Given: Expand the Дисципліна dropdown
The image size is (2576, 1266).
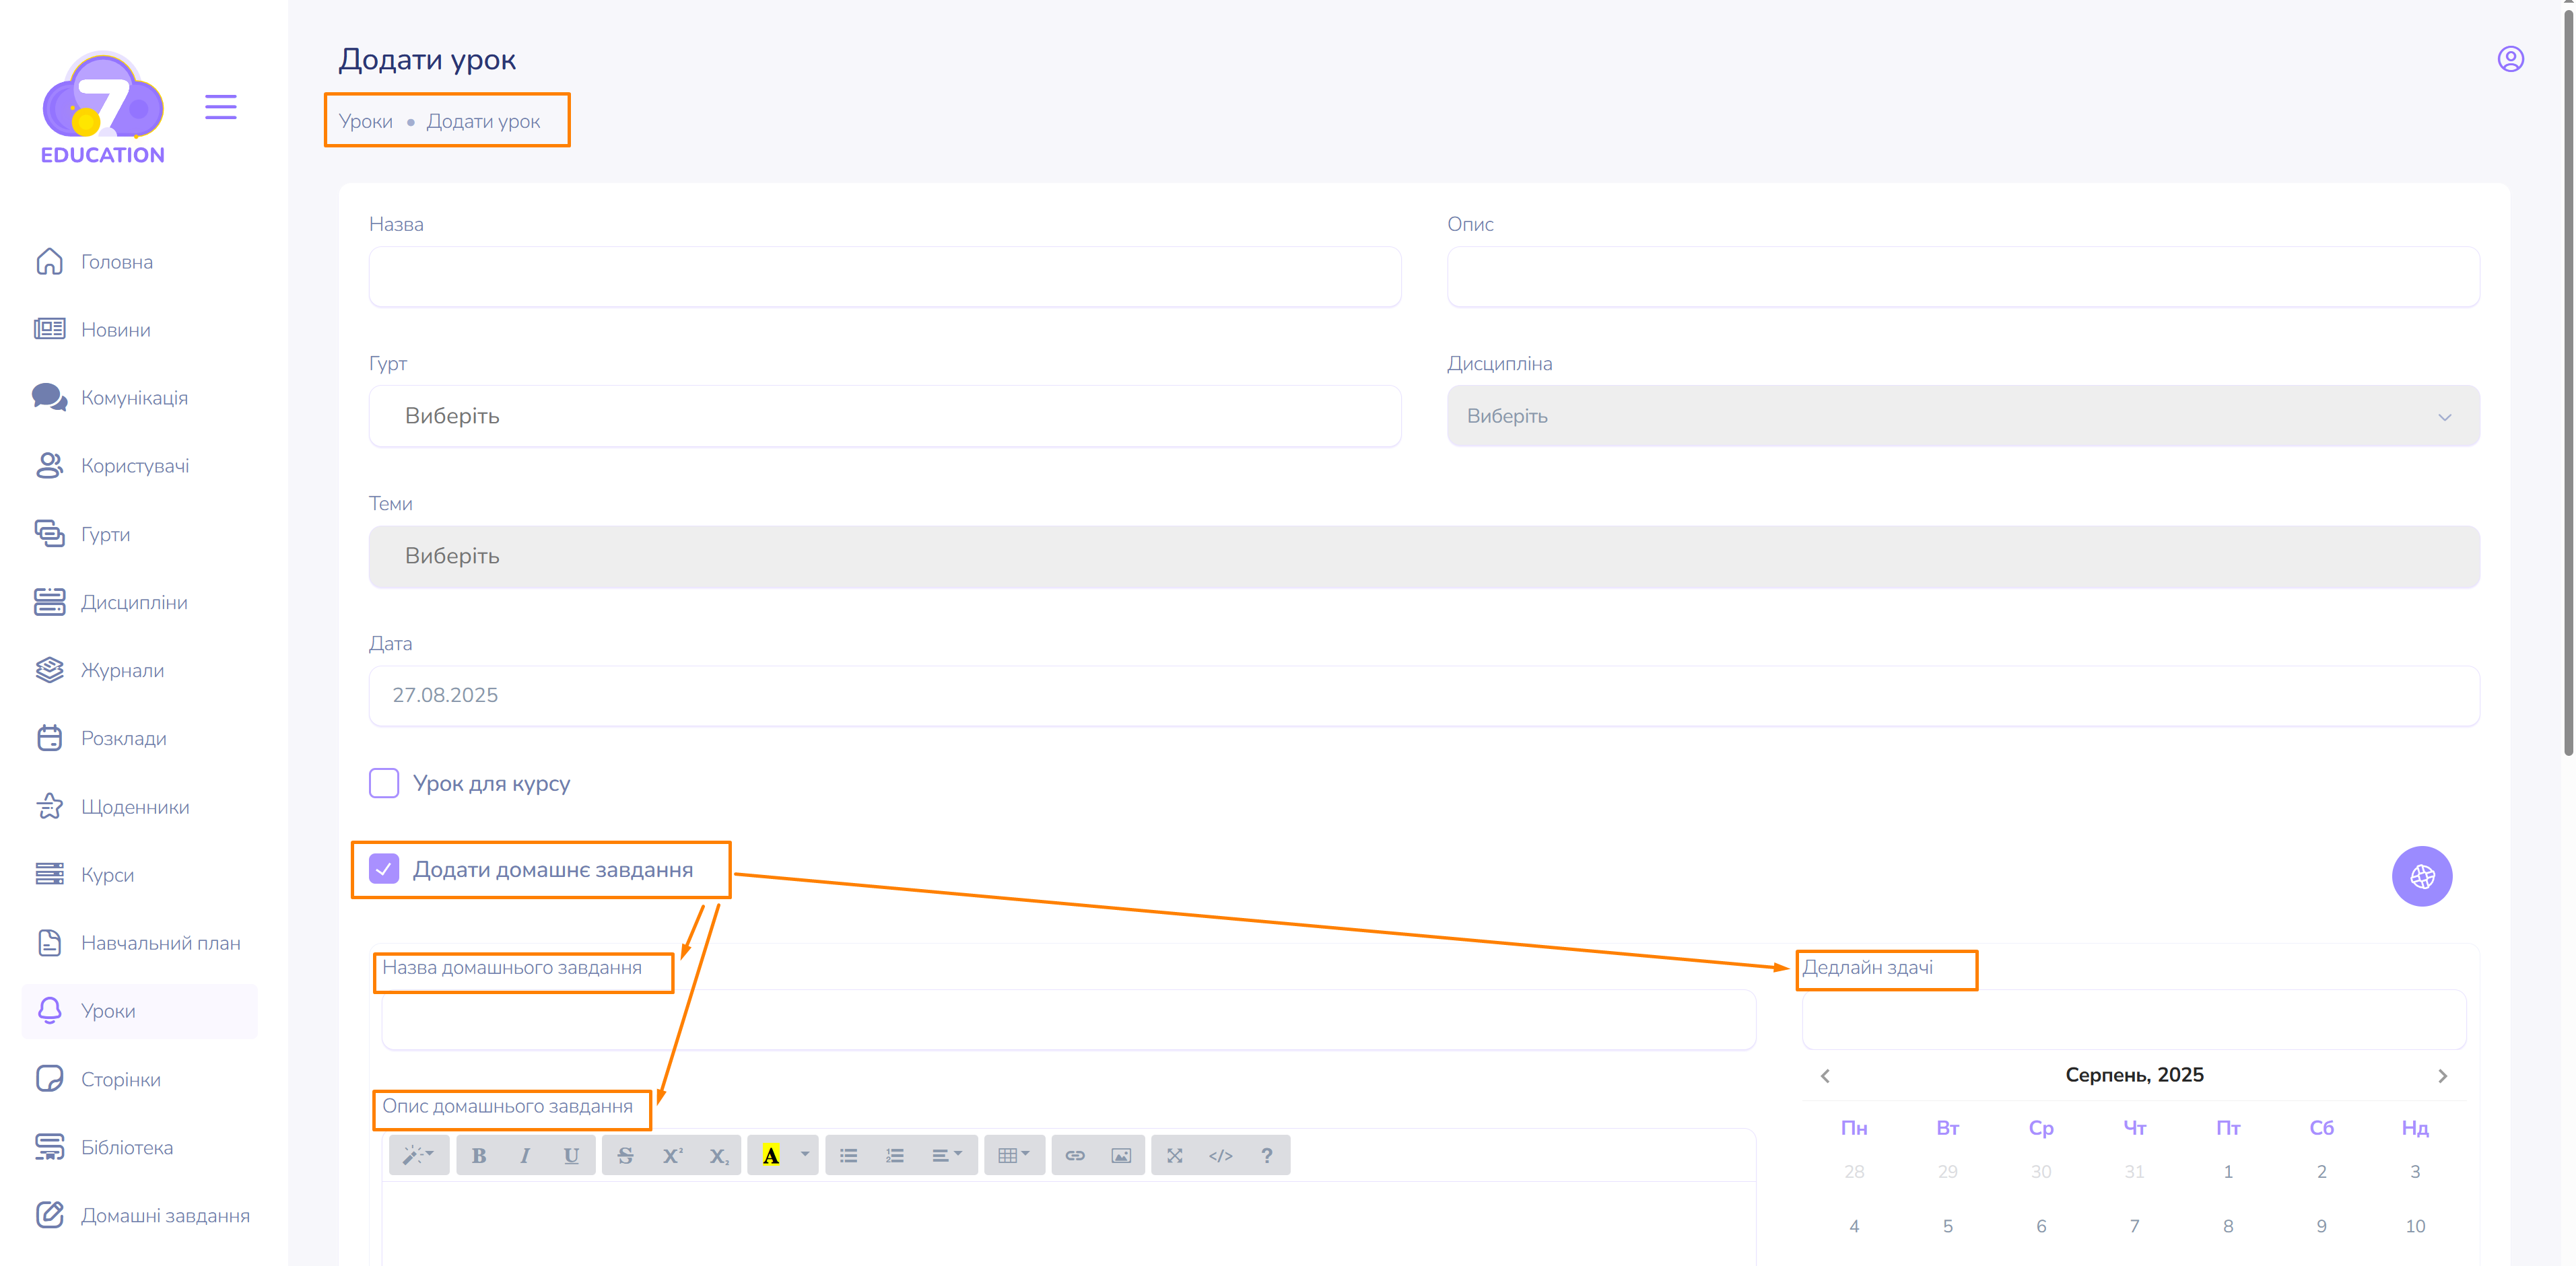Looking at the screenshot, I should (x=1962, y=416).
